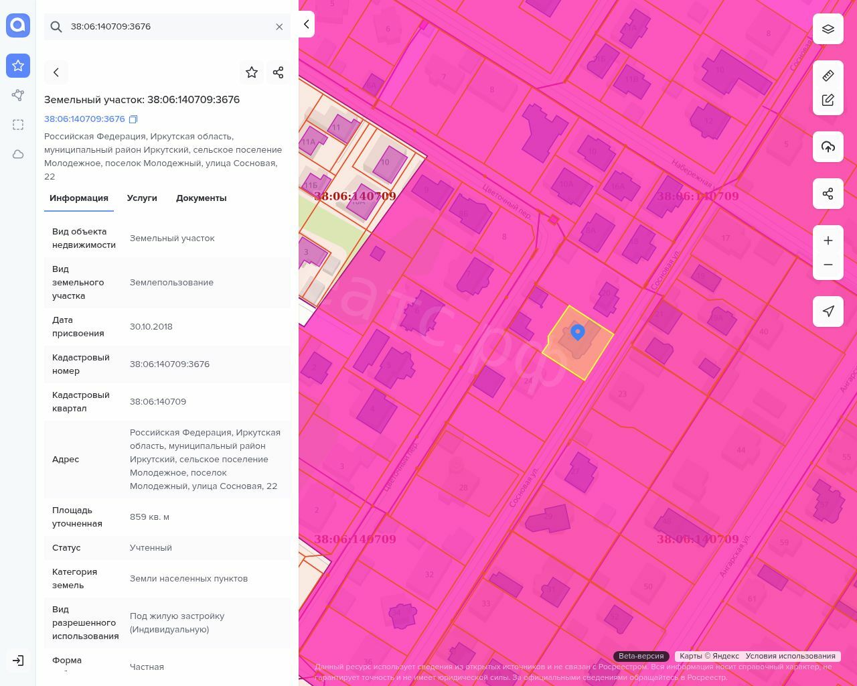
Task: Open the Условия использования link
Action: tap(790, 656)
